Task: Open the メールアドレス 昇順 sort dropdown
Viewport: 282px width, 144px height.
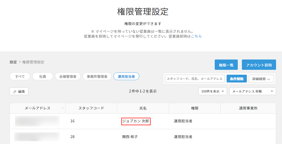Action: (x=253, y=91)
